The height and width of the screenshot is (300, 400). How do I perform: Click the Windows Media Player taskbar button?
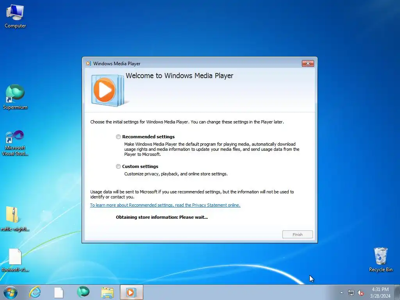132,292
